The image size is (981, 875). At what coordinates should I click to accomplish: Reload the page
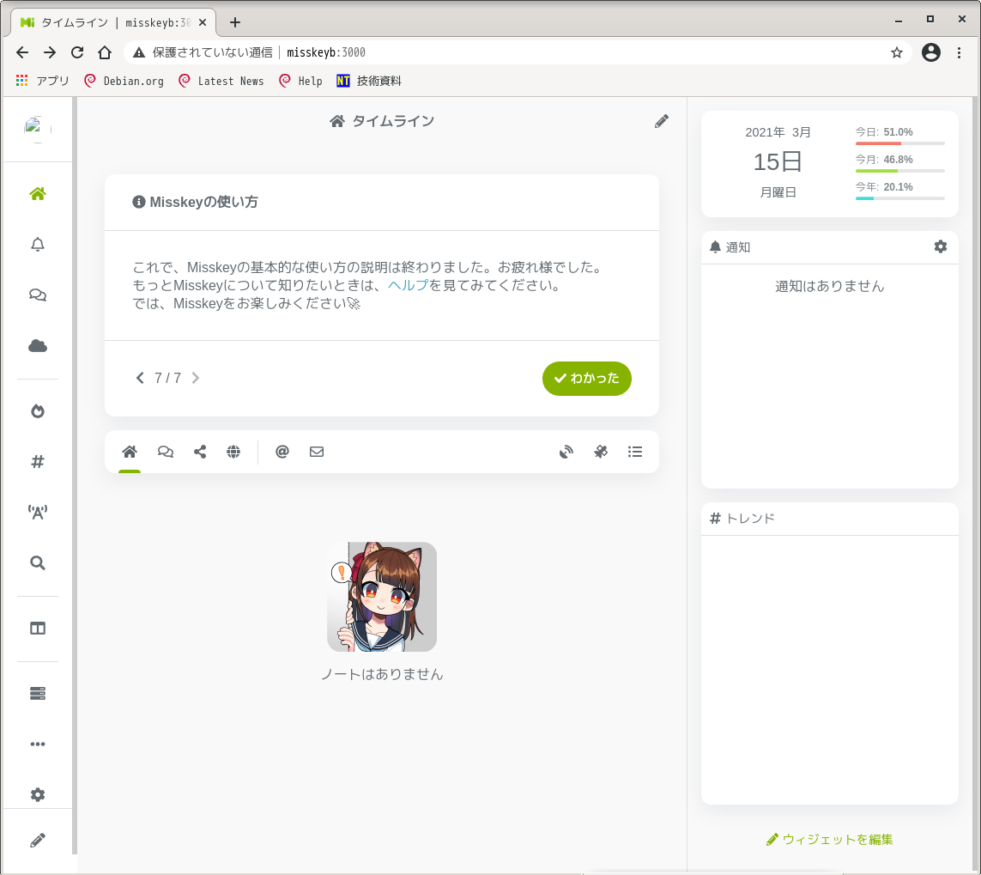(x=77, y=52)
